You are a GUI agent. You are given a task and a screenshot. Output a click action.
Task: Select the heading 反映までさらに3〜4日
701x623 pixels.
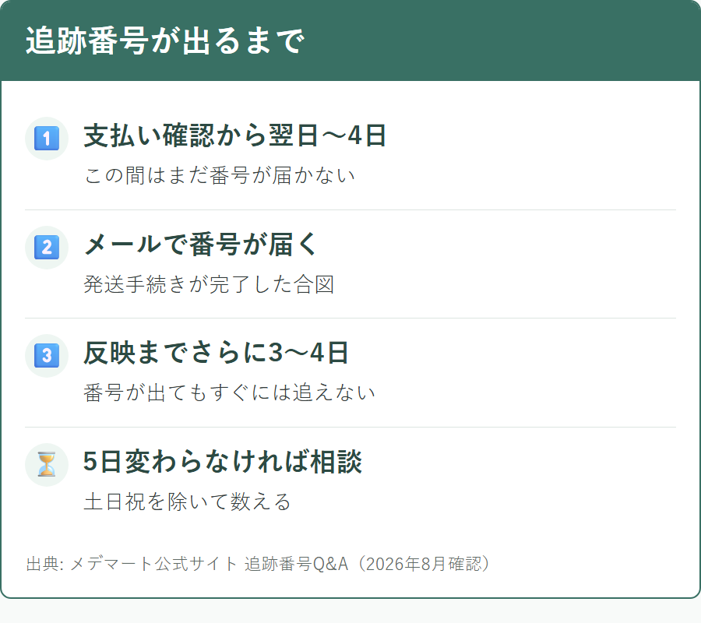(x=216, y=353)
